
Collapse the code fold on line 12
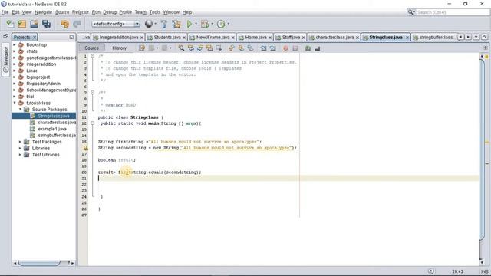pyautogui.click(x=92, y=123)
